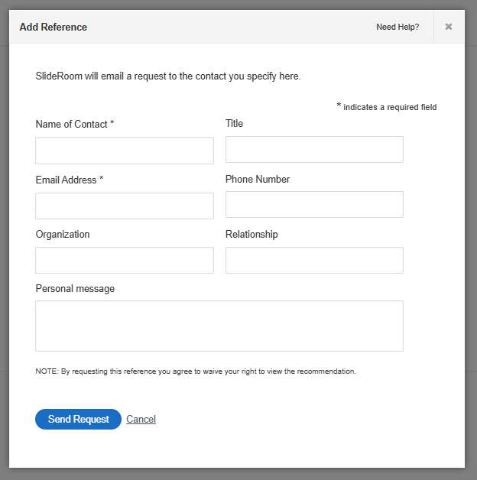Click into the Phone Number field
The width and height of the screenshot is (477, 480).
[x=314, y=205]
